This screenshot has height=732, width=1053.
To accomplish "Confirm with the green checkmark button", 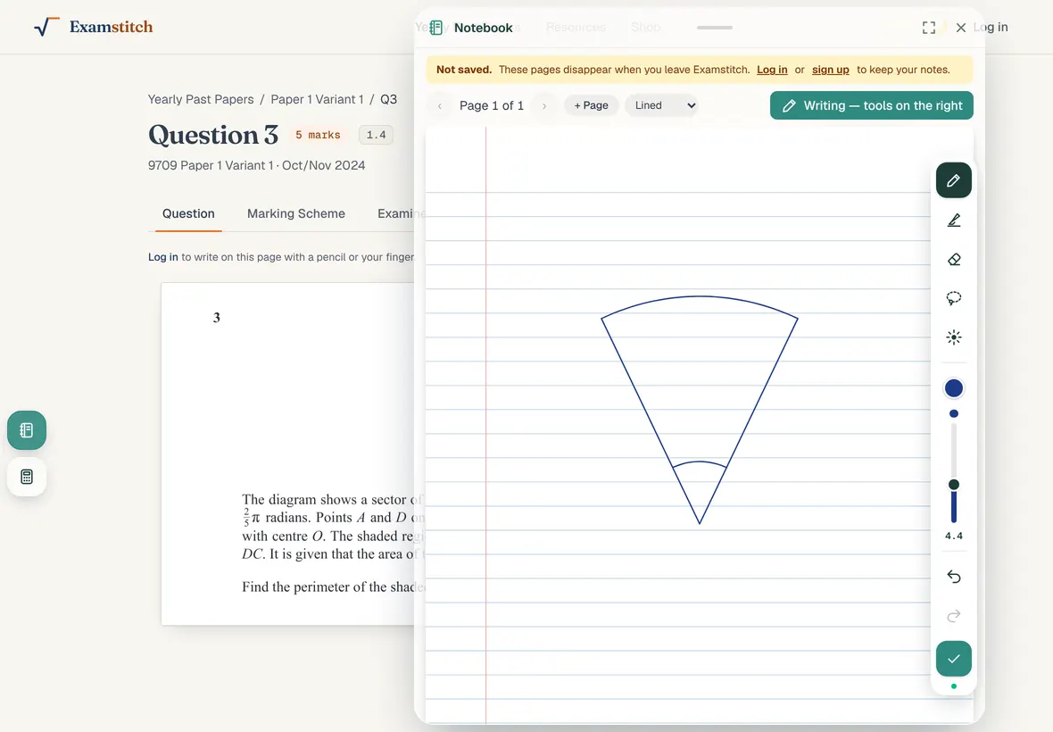I will (954, 659).
